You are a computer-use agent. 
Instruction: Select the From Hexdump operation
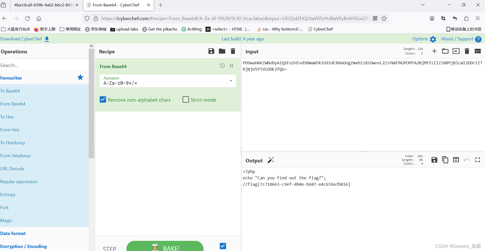click(x=44, y=156)
